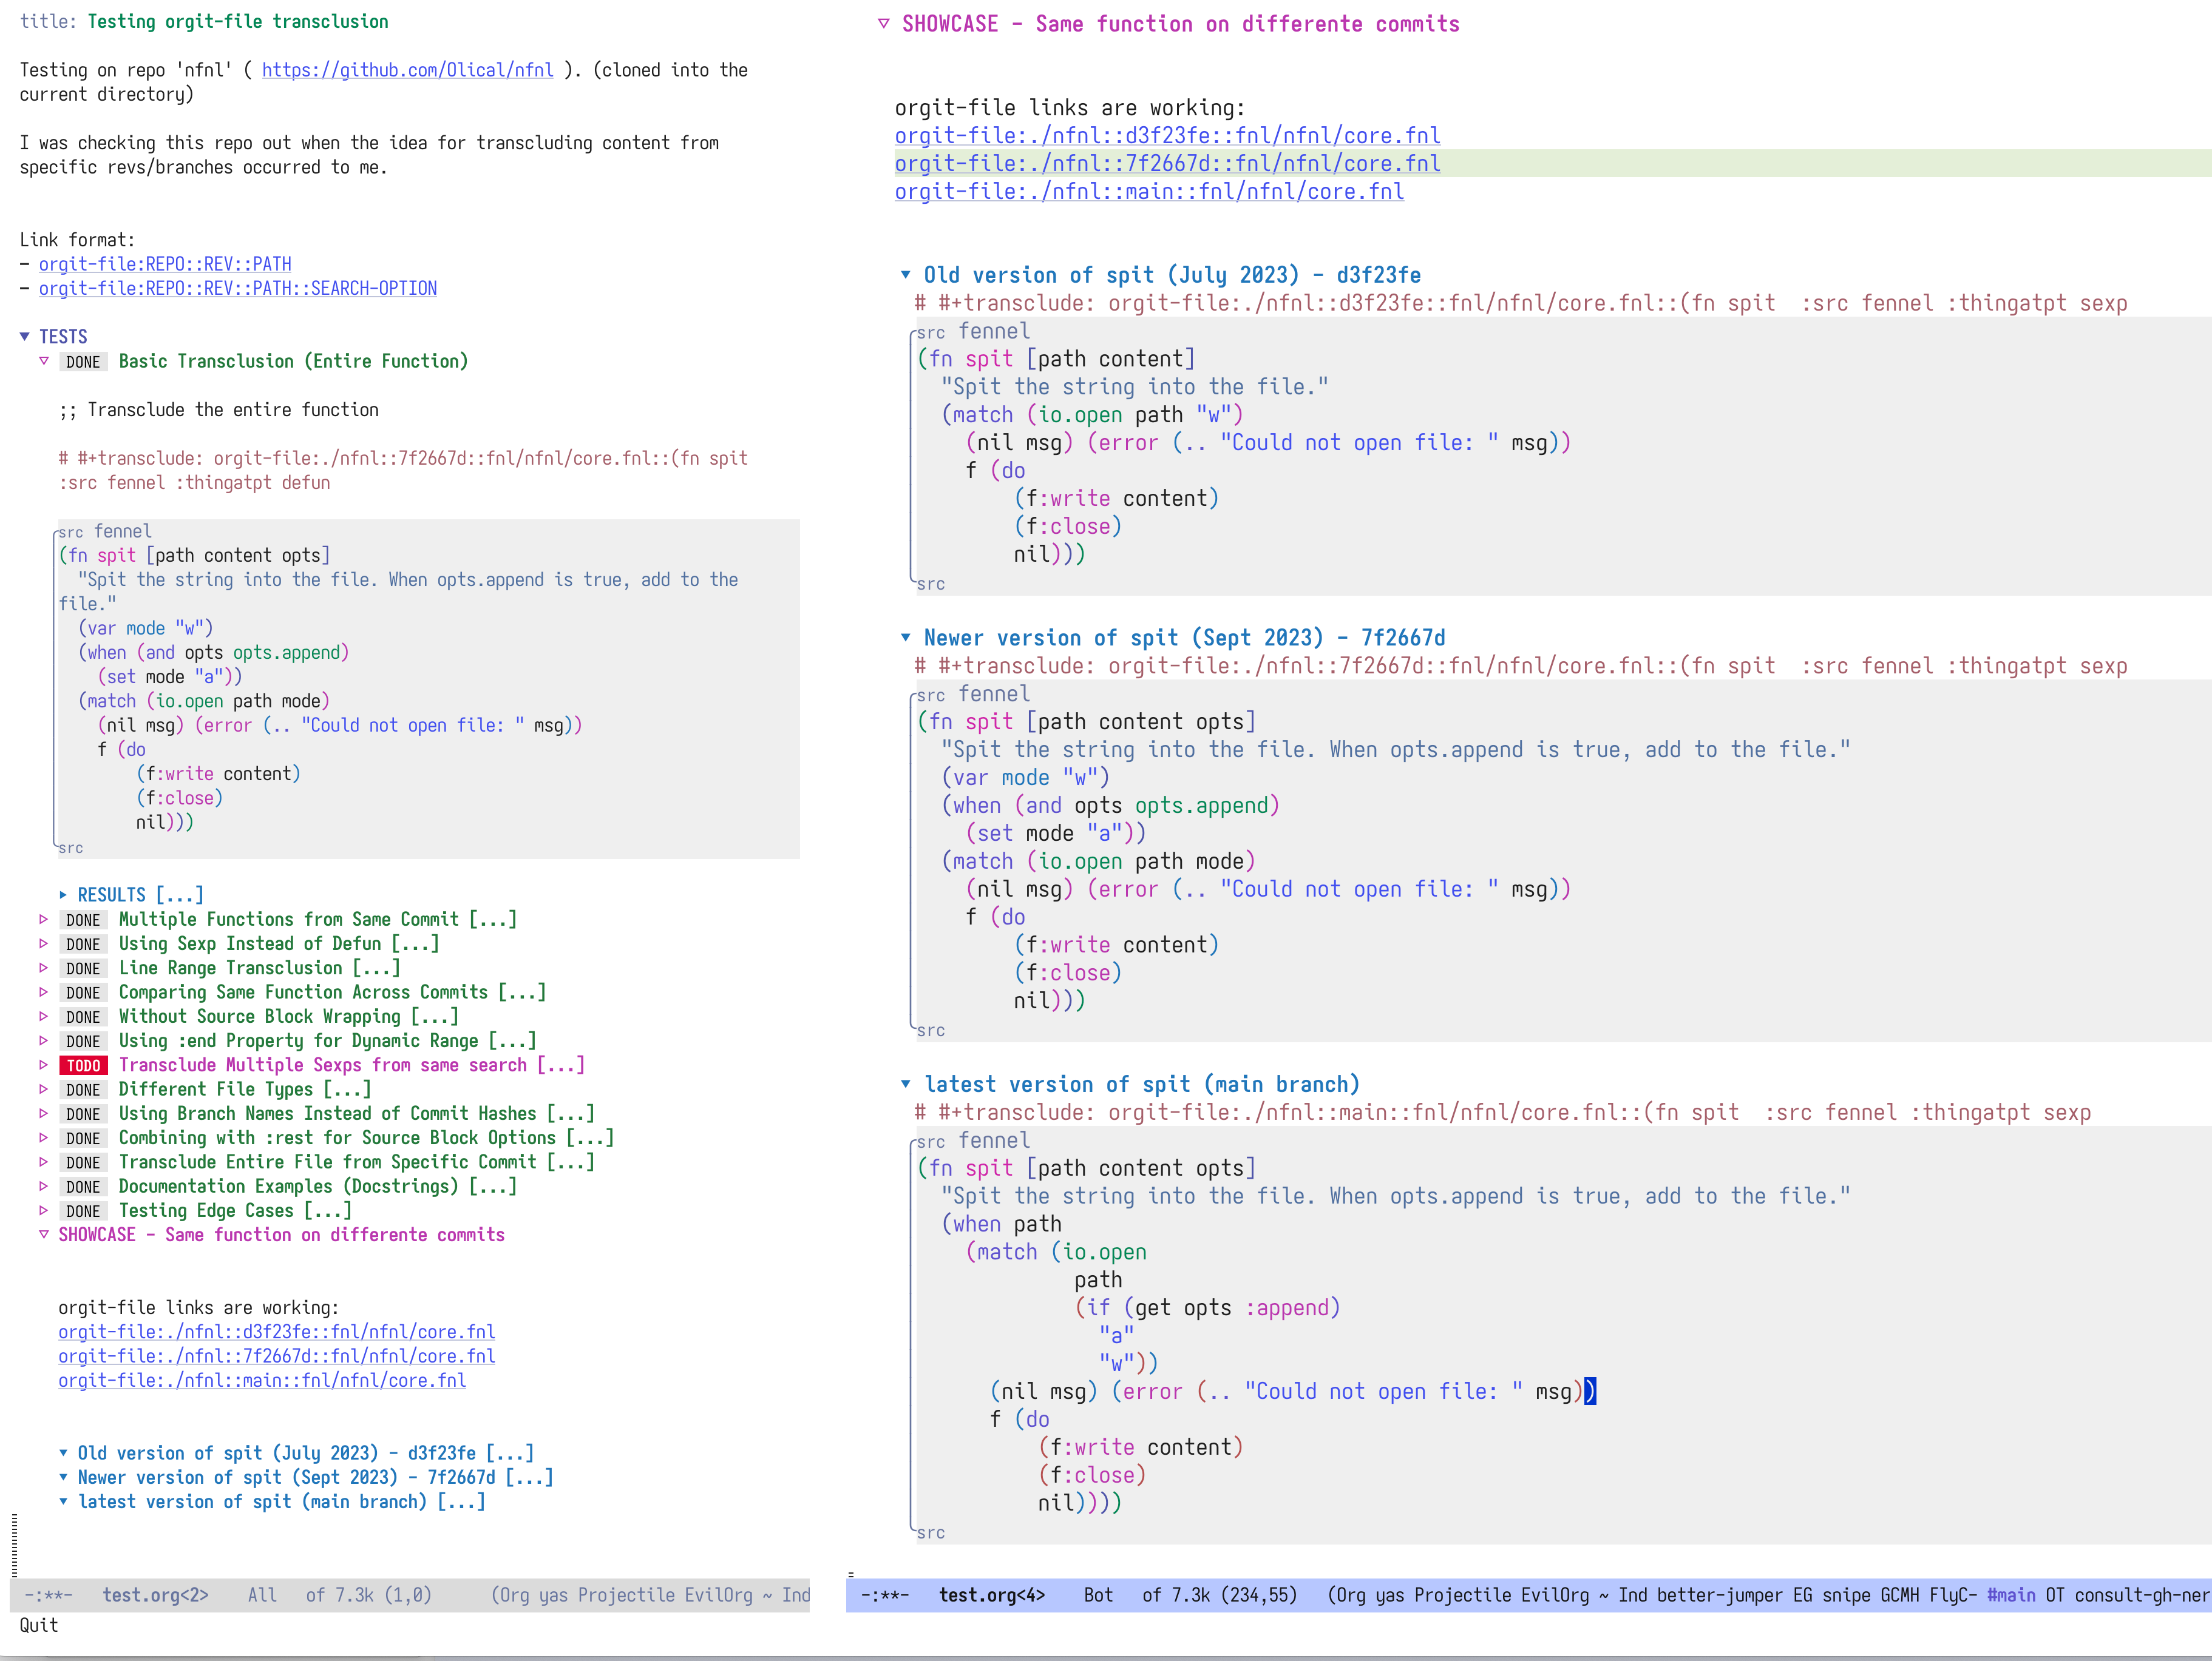Expand Multiple Functions from Same Commit heading
The width and height of the screenshot is (2212, 1661).
(x=43, y=920)
